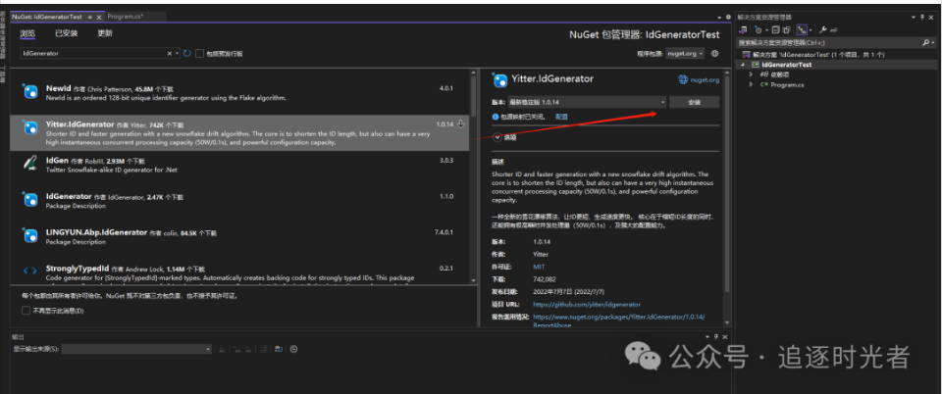Click Show All Files icon in Solution Explorer

(786, 29)
